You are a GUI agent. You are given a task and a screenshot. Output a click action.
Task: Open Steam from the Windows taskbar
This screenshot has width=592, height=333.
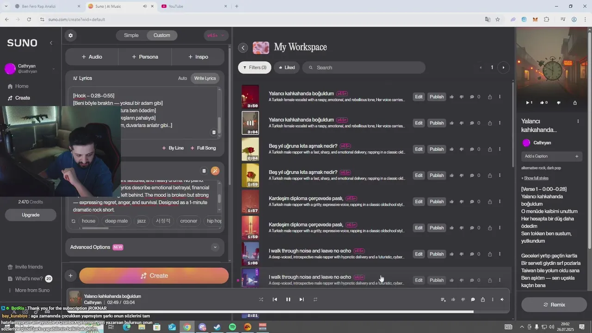click(217, 327)
